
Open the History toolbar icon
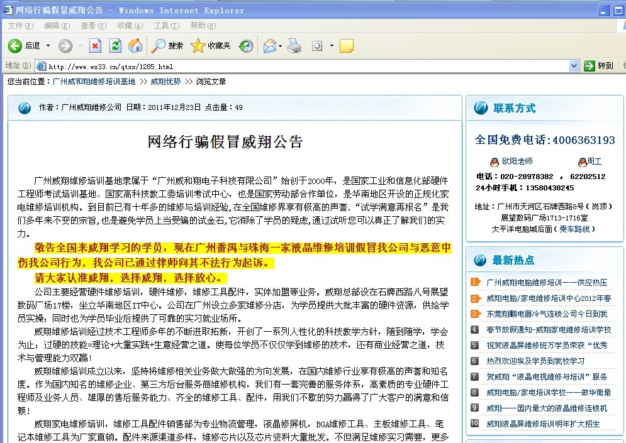tap(246, 46)
